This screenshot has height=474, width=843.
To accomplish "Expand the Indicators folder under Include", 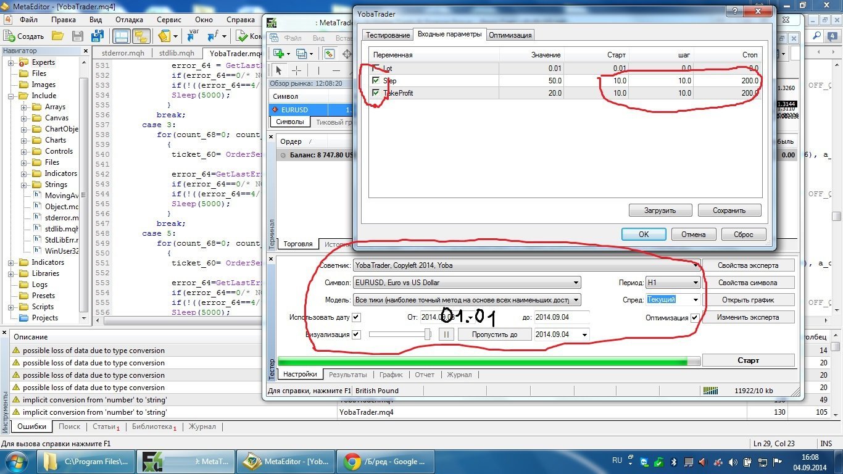I will tap(24, 173).
